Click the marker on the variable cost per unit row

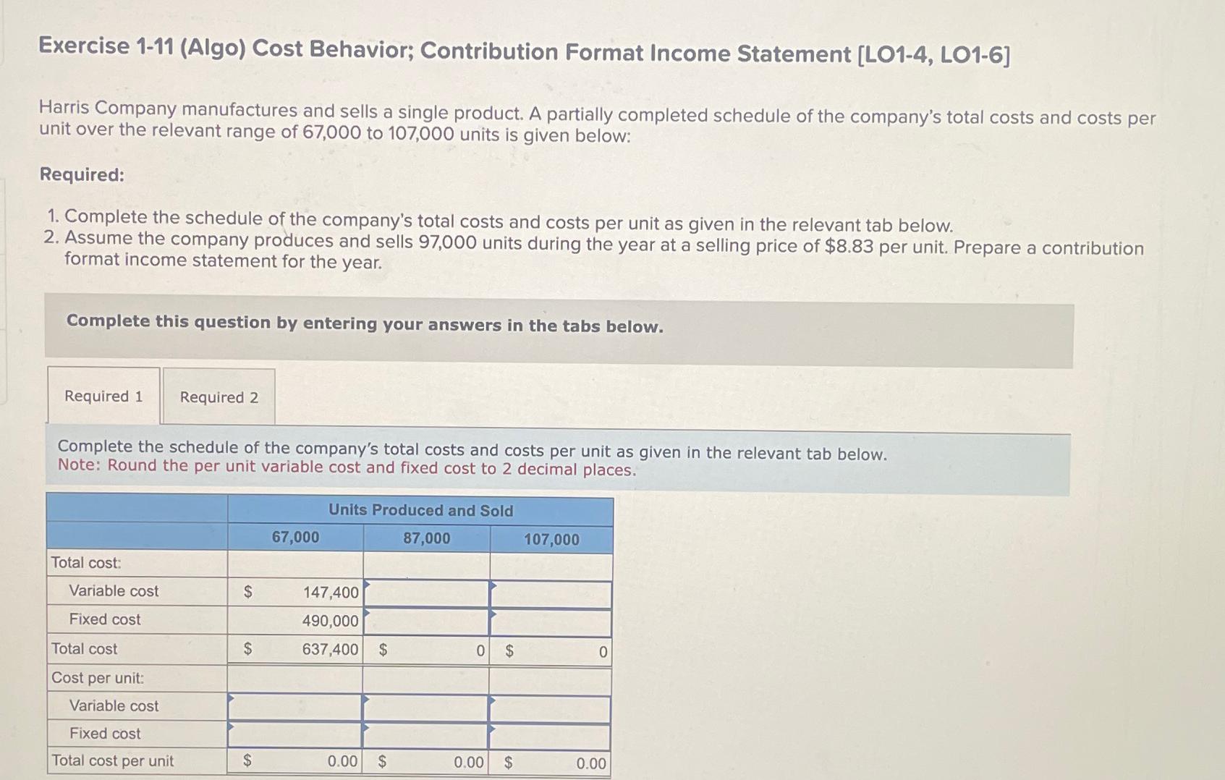point(232,697)
